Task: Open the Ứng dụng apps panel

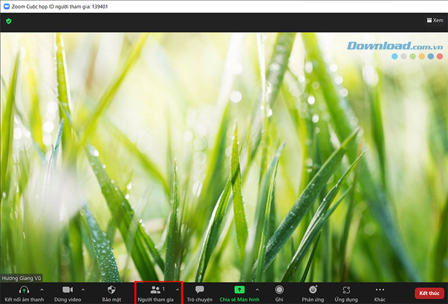Action: click(346, 290)
